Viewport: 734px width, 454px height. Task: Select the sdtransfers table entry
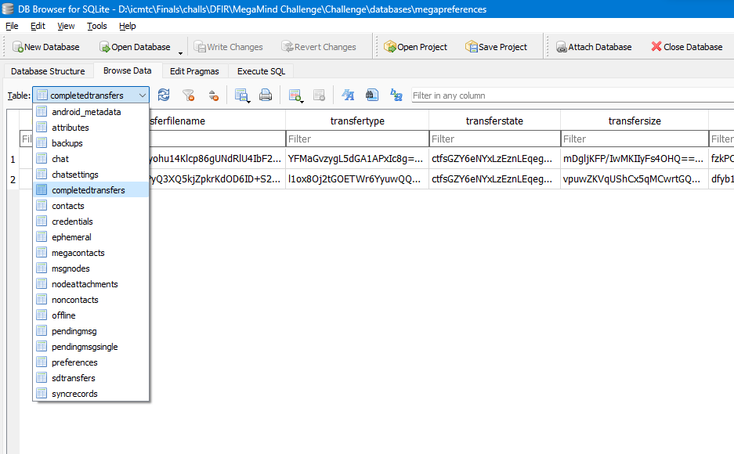(91, 378)
